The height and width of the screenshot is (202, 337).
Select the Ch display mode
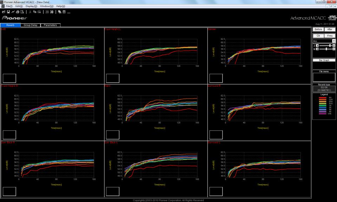tap(318, 36)
